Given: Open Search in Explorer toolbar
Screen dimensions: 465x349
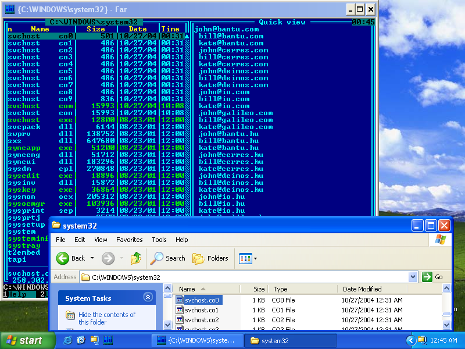Looking at the screenshot, I should 167,258.
